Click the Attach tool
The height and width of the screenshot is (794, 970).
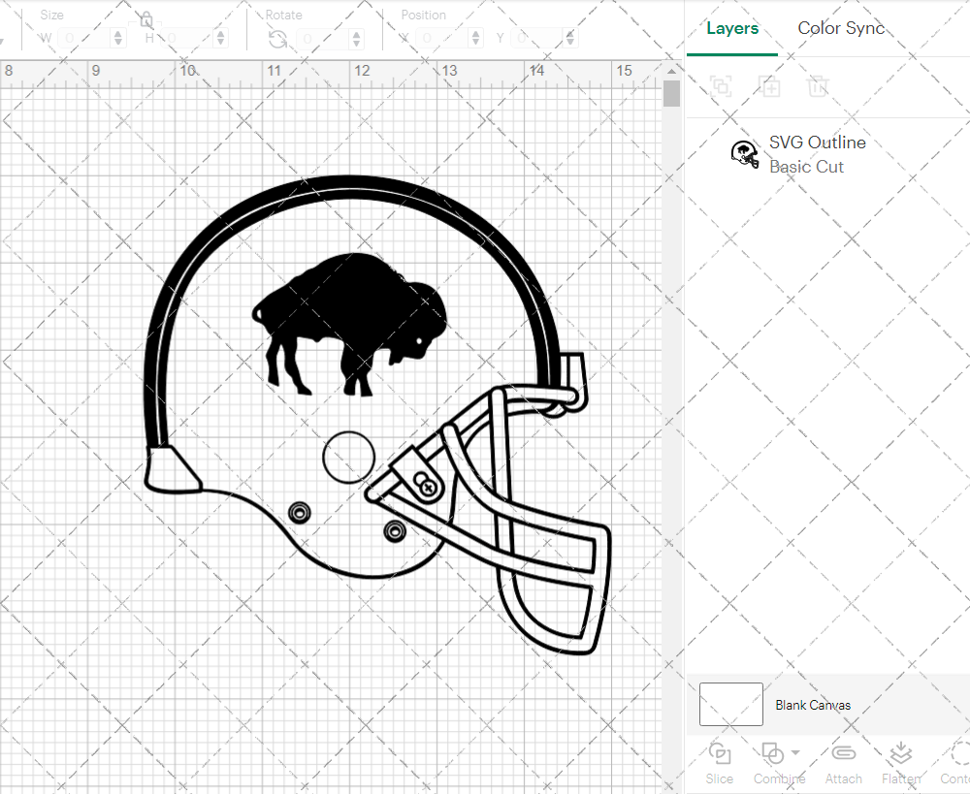click(843, 763)
